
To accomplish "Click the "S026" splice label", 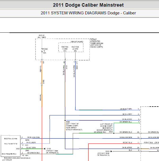I will click(x=68, y=122).
